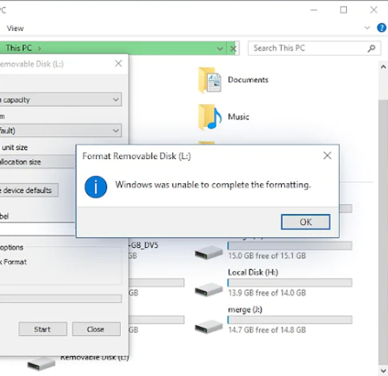Click the 14.7 GB free of 14.8 GB text

pyautogui.click(x=266, y=330)
